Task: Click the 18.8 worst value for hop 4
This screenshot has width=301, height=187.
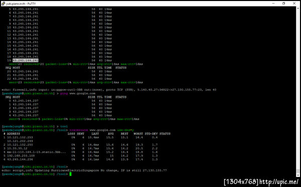Action: tap(139, 152)
